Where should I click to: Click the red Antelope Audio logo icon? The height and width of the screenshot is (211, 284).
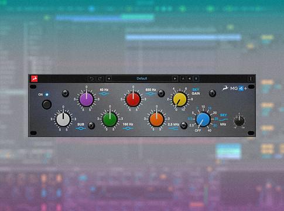click(x=35, y=79)
